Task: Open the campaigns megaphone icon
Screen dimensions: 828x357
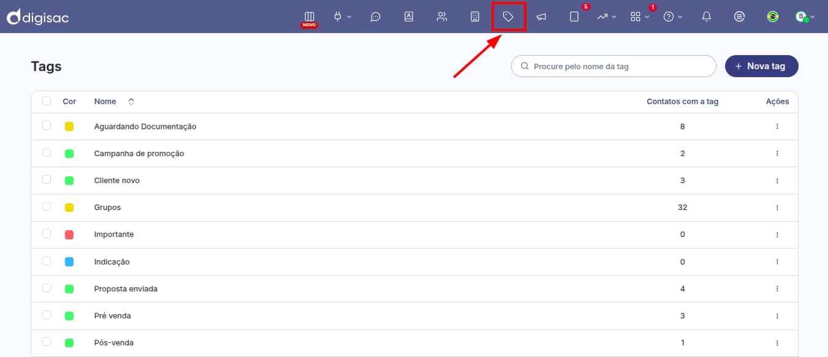Action: [x=541, y=17]
